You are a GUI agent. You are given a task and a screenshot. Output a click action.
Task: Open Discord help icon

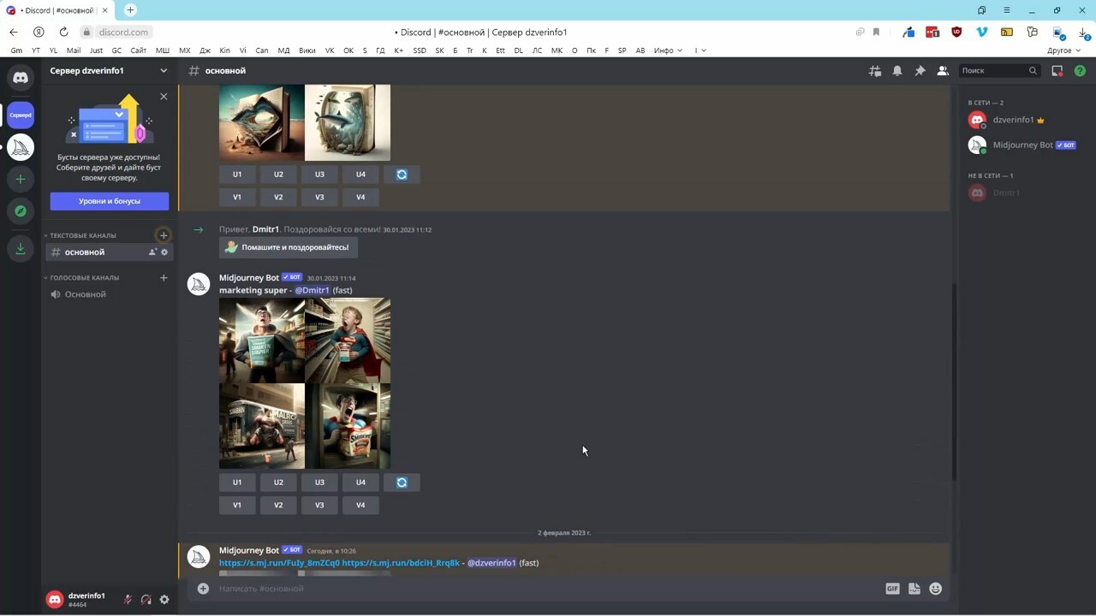1080,71
